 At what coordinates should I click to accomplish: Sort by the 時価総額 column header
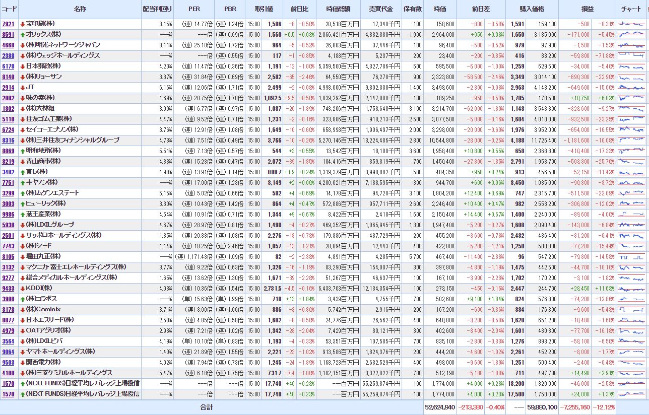(338, 9)
